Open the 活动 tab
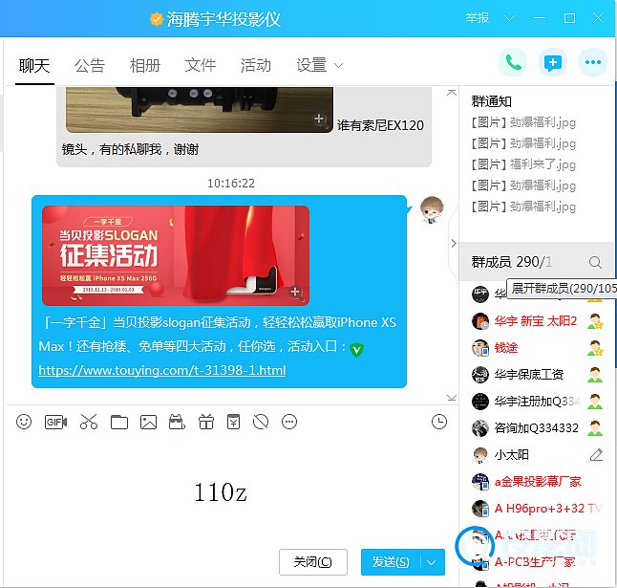This screenshot has height=588, width=617. pyautogui.click(x=256, y=65)
